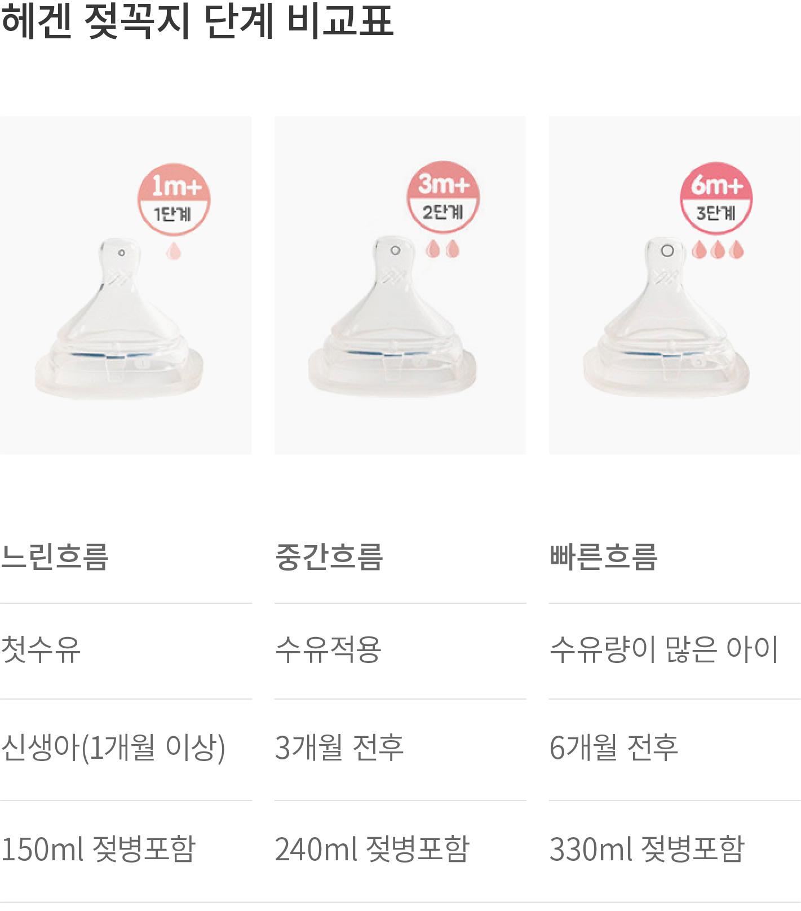The height and width of the screenshot is (911, 801).
Task: Click the 240ml 젖병포함 text
Action: click(x=372, y=849)
